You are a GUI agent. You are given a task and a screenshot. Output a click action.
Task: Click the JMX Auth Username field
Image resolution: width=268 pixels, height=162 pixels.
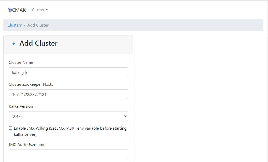click(68, 154)
